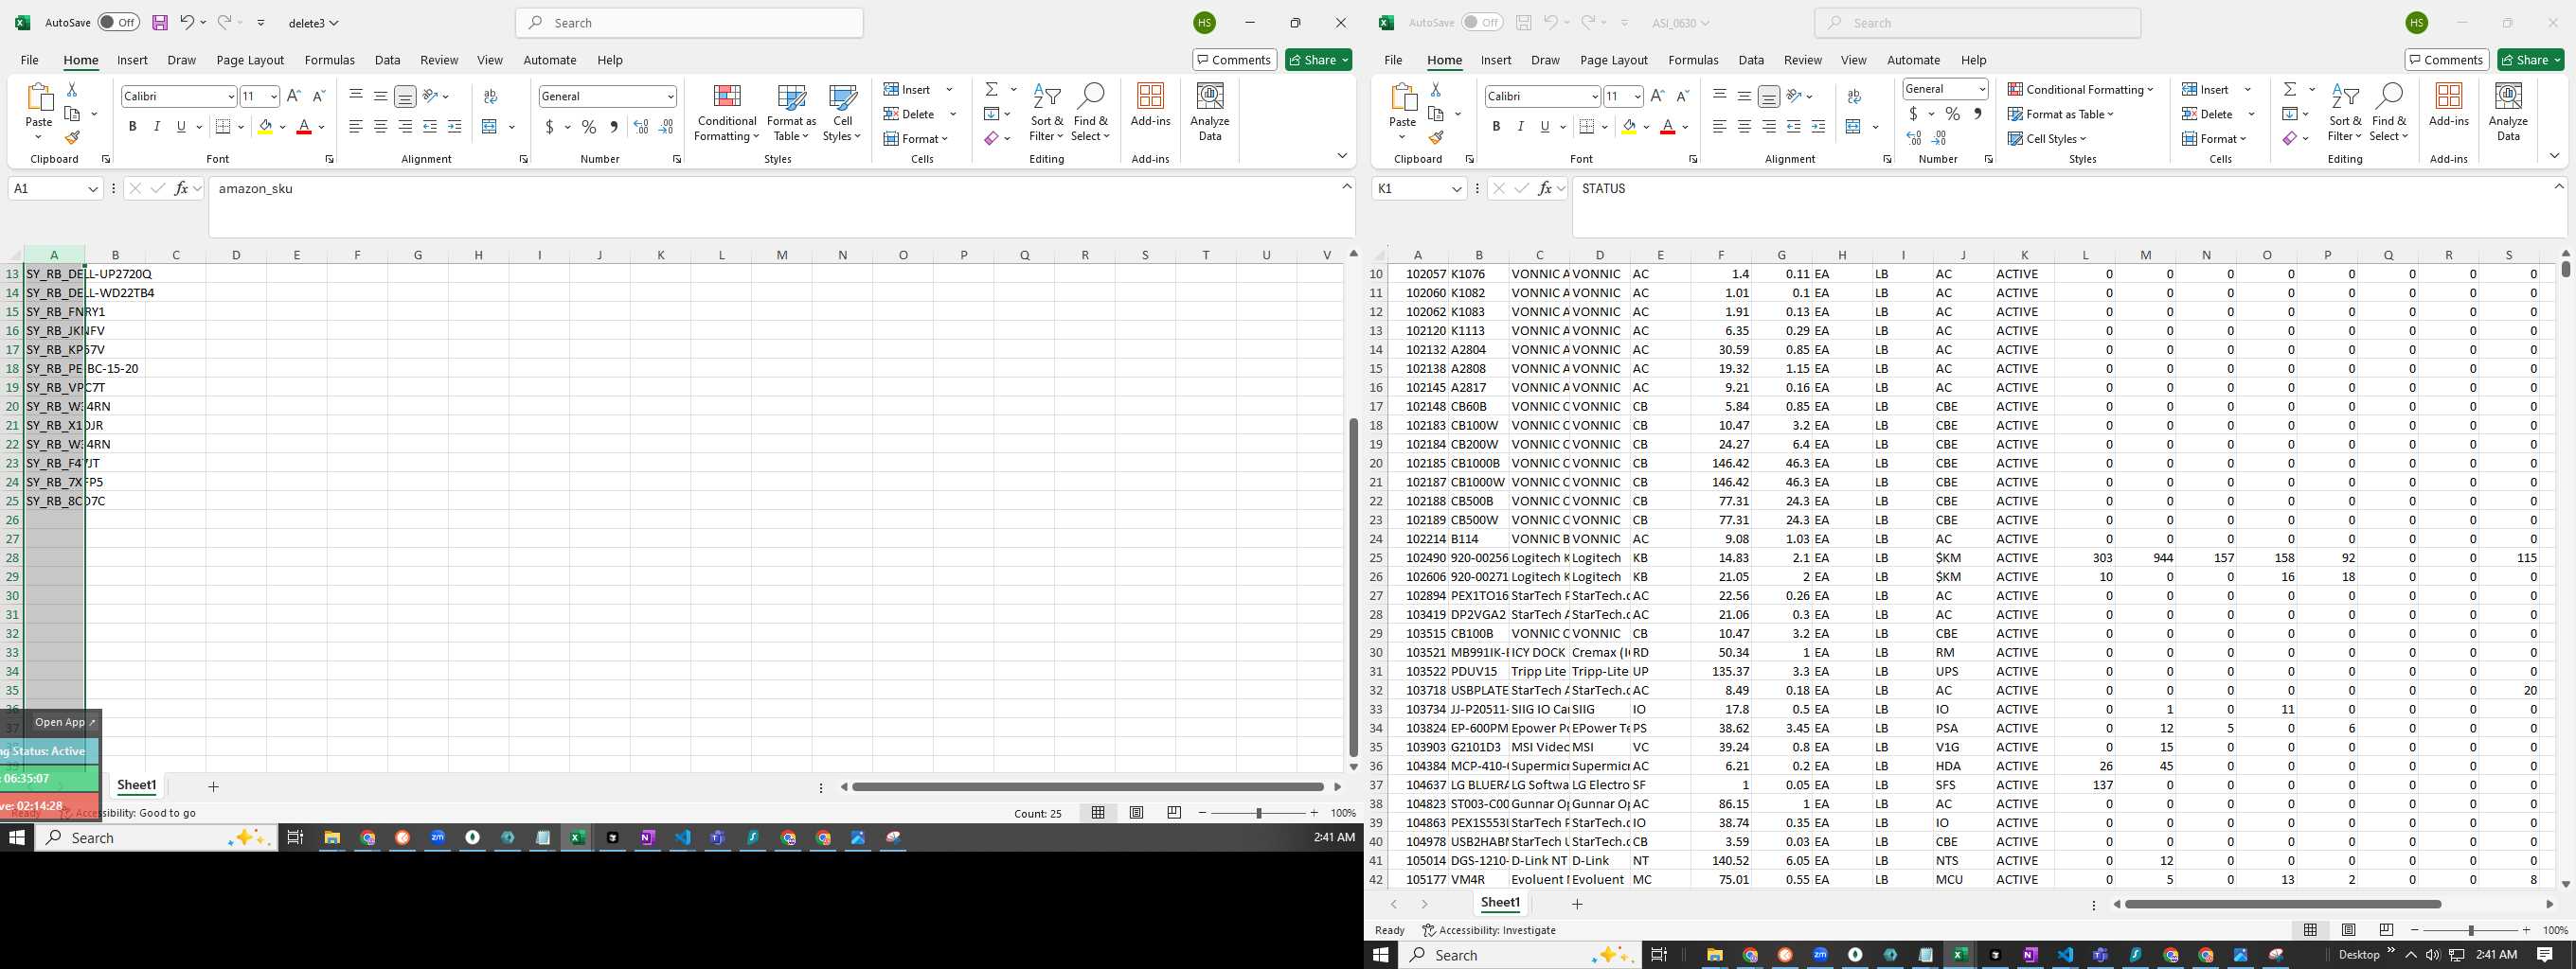Open Cell Styles dropdown in ASI_0630 window
The image size is (2576, 969).
pyautogui.click(x=2047, y=139)
